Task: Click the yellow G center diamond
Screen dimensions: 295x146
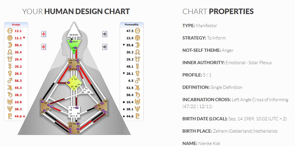Action: (74, 83)
